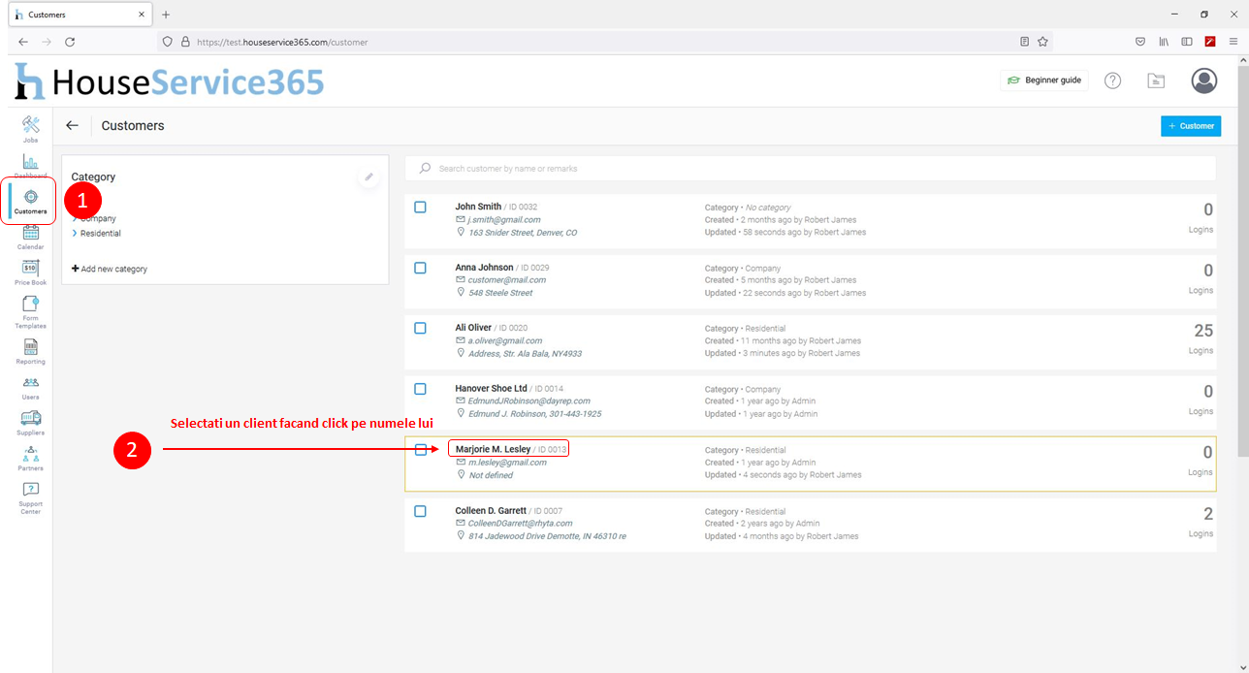Click the Customers browser tab
The image size is (1249, 673).
78,15
